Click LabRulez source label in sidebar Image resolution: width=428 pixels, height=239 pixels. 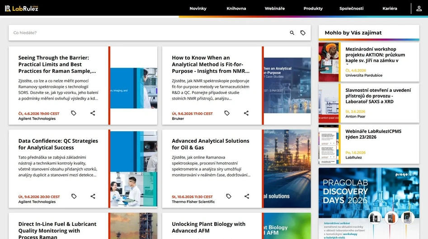pyautogui.click(x=353, y=157)
